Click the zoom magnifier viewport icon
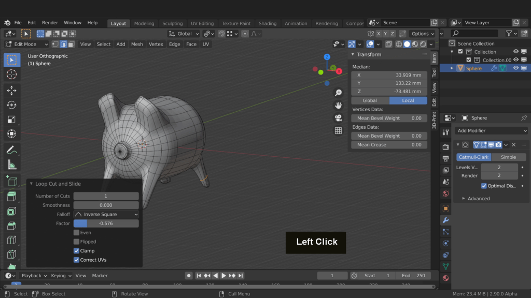This screenshot has height=298, width=531. [338, 93]
